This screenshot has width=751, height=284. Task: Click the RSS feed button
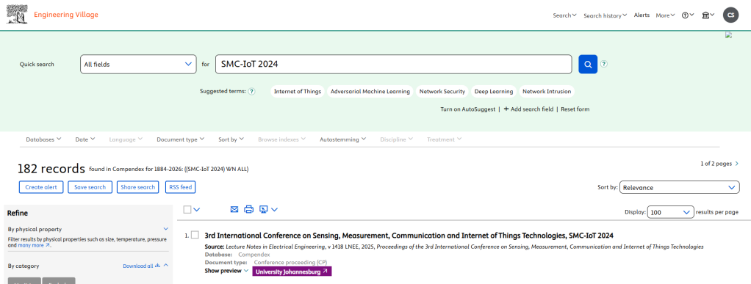[180, 187]
